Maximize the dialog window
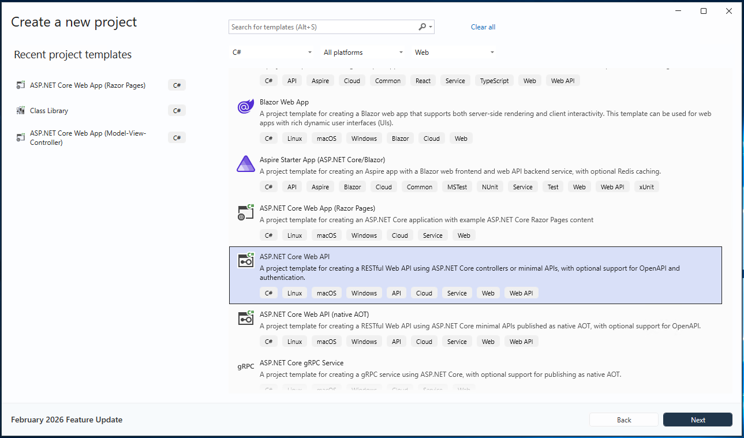 (x=703, y=11)
